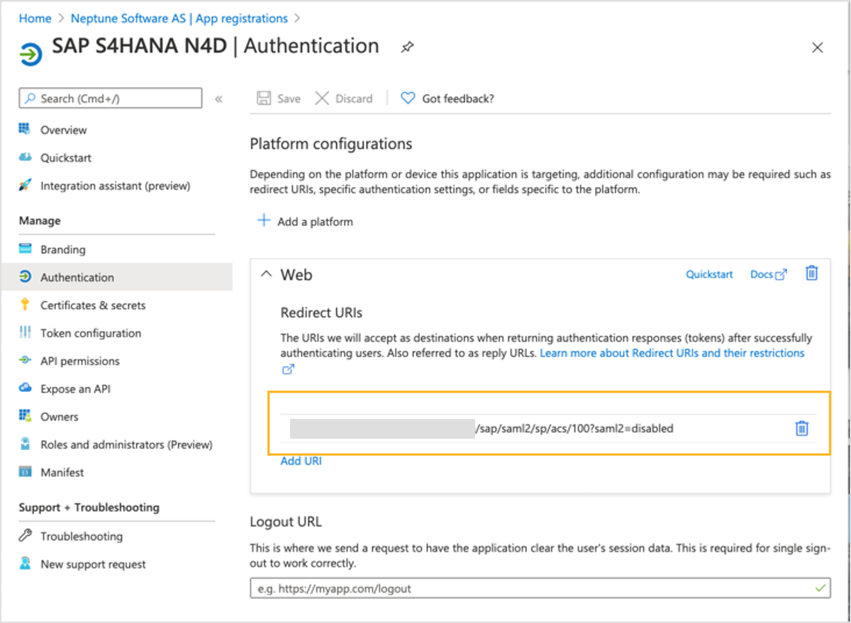The image size is (851, 623).
Task: Delete the Web platform configuration
Action: coord(812,274)
